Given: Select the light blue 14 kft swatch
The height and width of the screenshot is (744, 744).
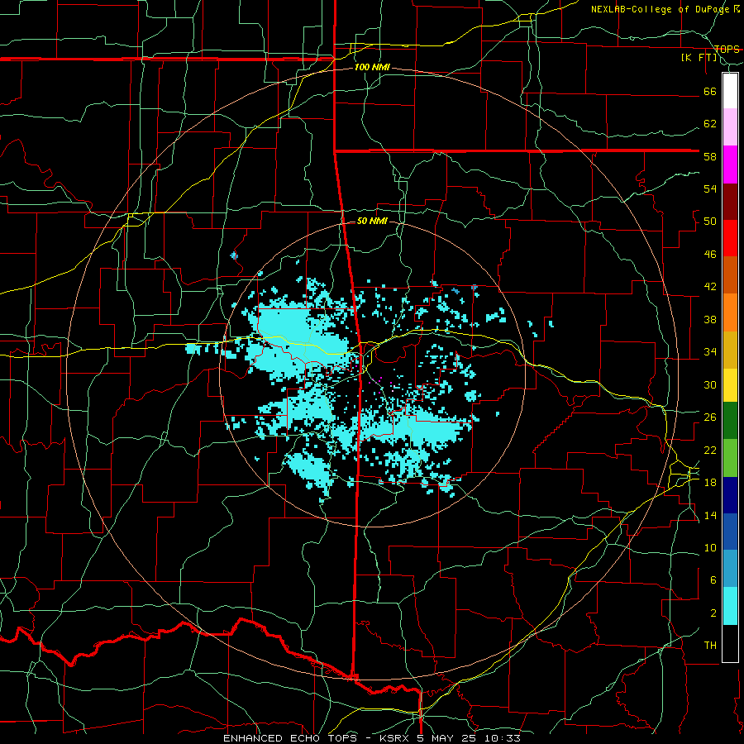Looking at the screenshot, I should click(x=730, y=569).
